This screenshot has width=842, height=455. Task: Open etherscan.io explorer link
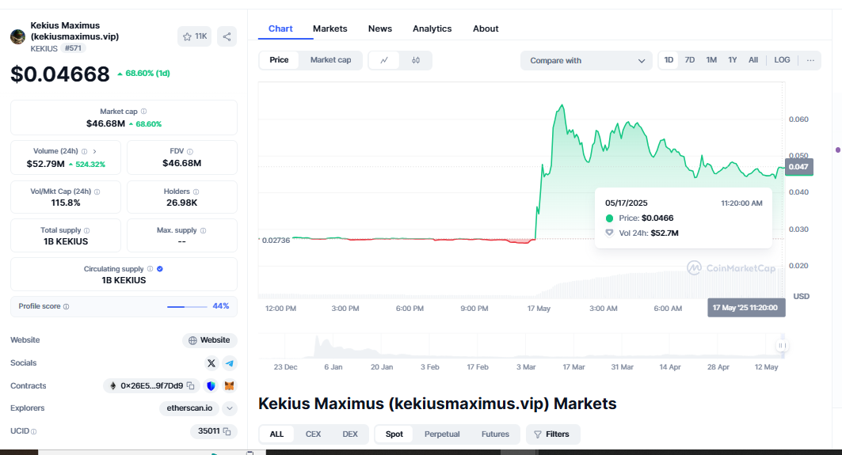(189, 408)
